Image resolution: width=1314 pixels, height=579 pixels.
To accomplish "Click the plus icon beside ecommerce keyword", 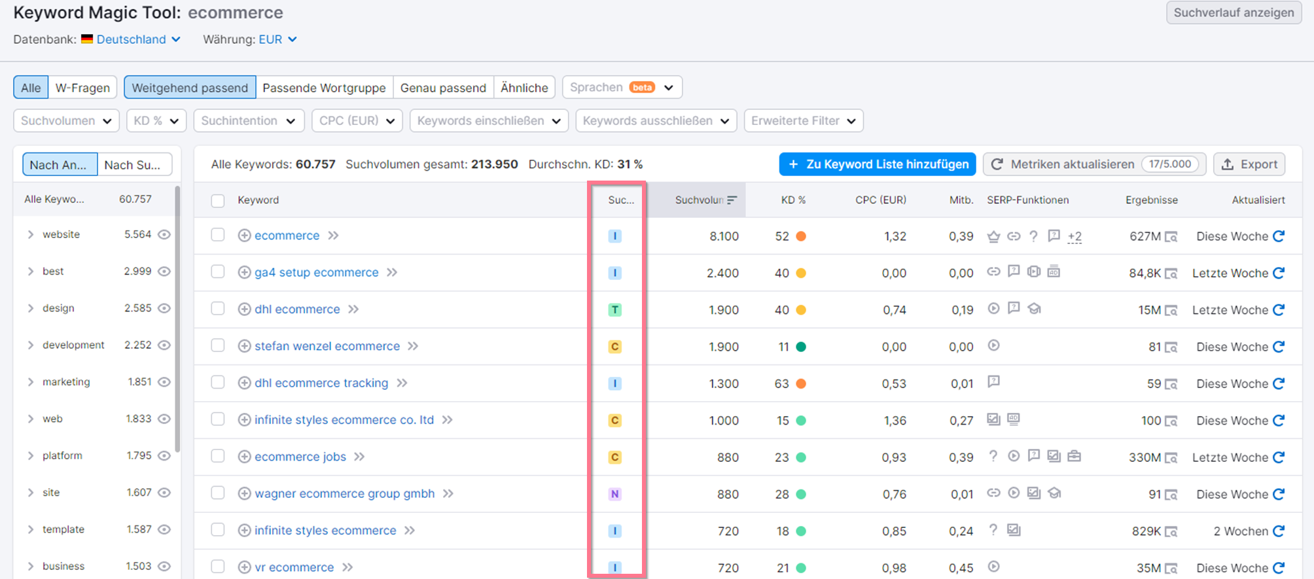I will coord(244,236).
